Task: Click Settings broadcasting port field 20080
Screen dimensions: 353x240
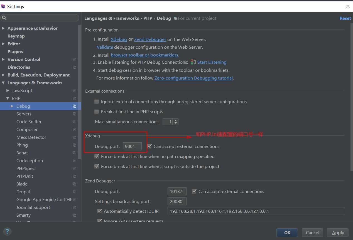Action: tap(177, 201)
